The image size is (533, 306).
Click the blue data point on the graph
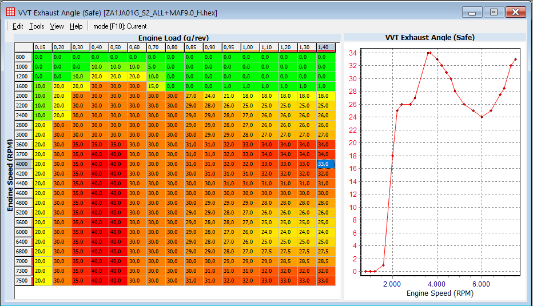[x=437, y=59]
